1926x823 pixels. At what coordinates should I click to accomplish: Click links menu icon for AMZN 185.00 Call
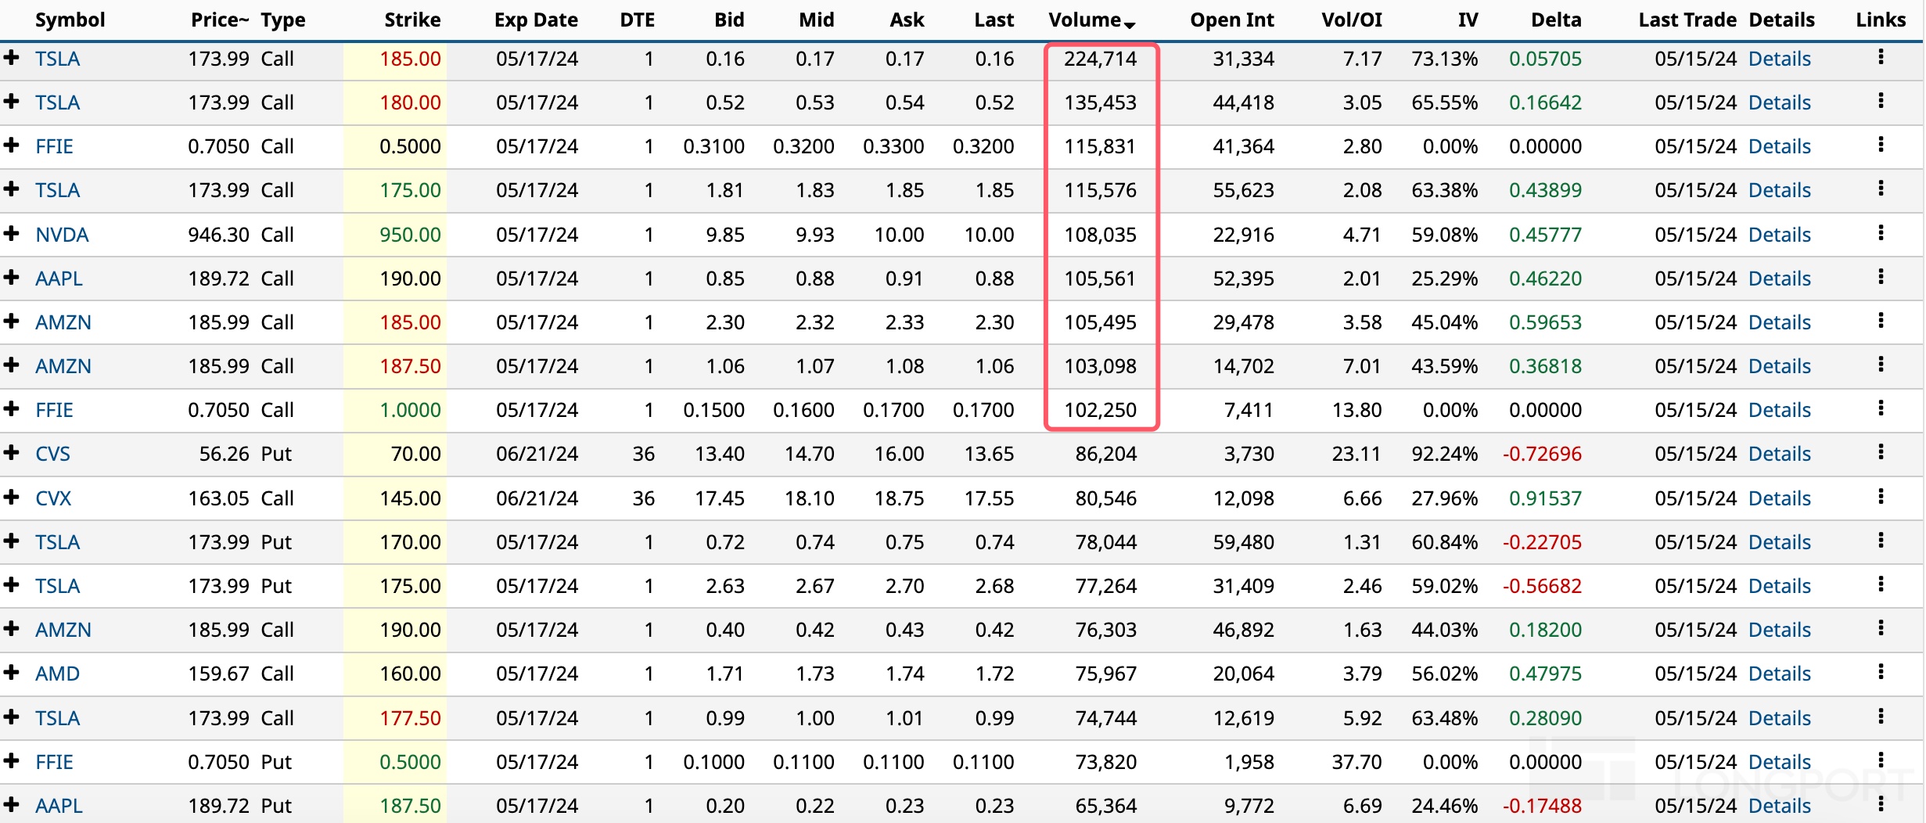tap(1881, 321)
